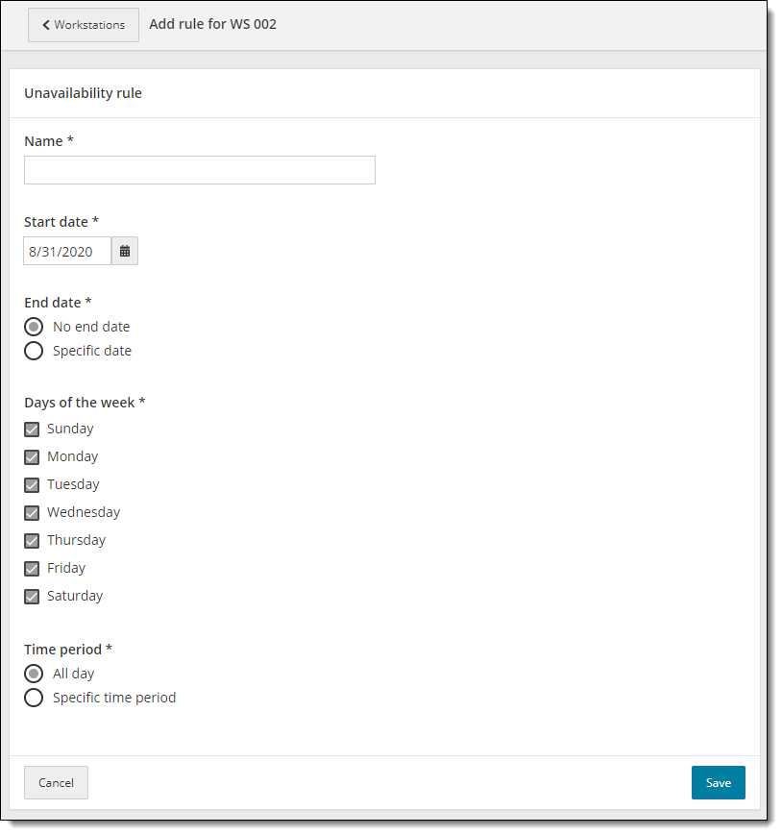Viewport: 782px width, 835px height.
Task: Uncheck the Friday checkbox
Action: pyautogui.click(x=32, y=569)
